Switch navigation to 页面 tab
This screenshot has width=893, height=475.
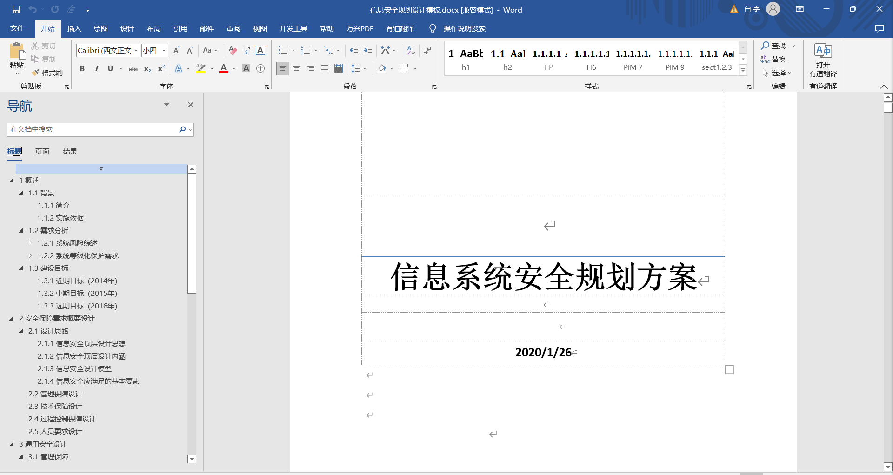click(42, 152)
